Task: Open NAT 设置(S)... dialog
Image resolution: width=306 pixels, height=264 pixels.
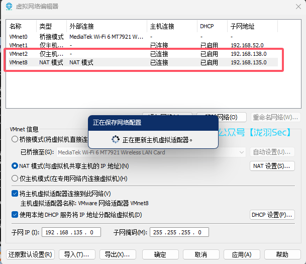Action: (272, 166)
